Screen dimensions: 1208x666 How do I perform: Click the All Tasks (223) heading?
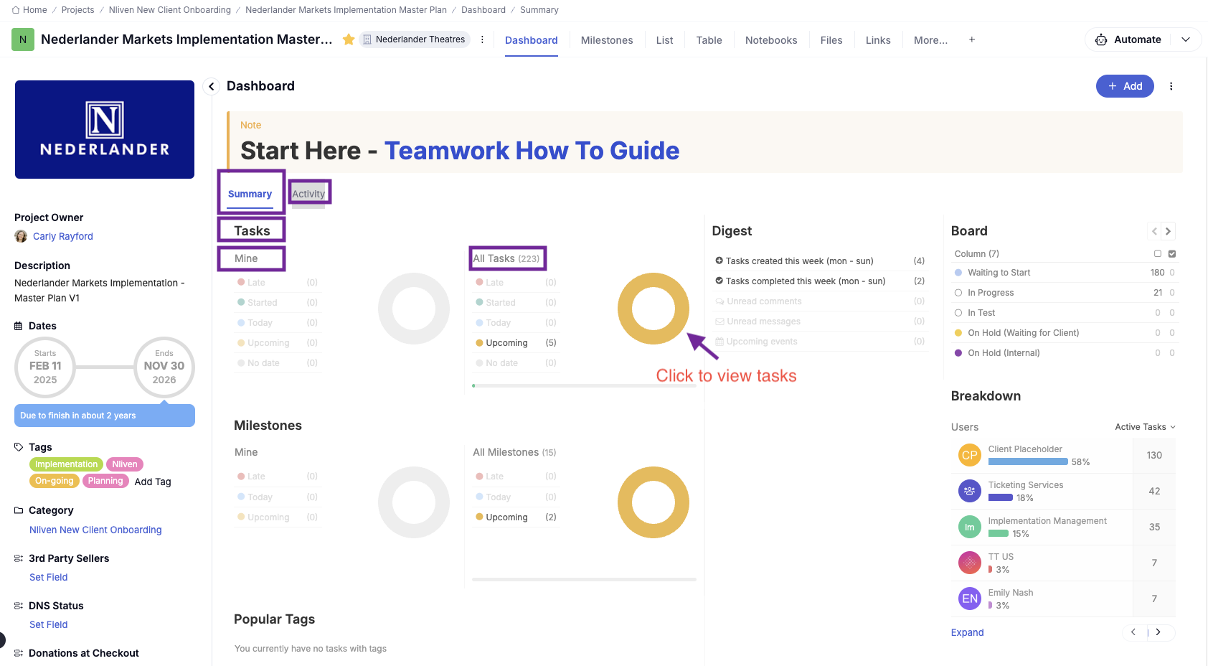[506, 258]
